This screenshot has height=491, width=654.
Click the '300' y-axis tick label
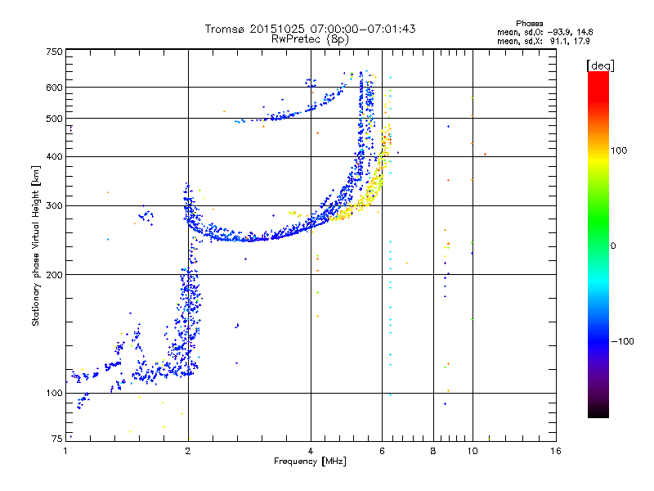[54, 206]
